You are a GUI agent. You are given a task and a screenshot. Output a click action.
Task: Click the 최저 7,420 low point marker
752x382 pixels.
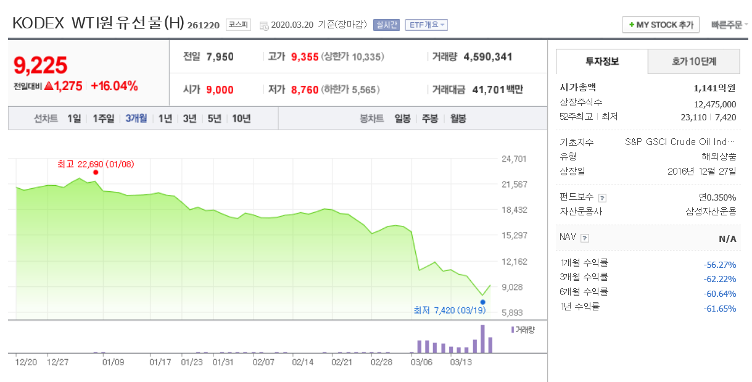click(x=481, y=301)
